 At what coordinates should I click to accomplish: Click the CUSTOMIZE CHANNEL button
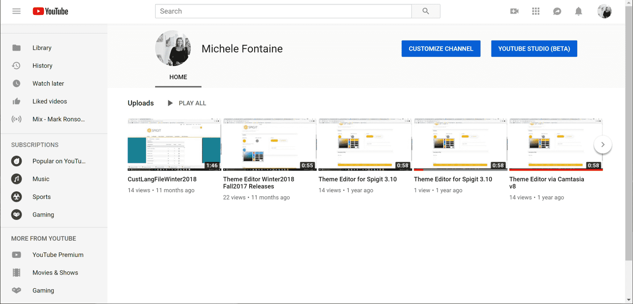pos(441,49)
